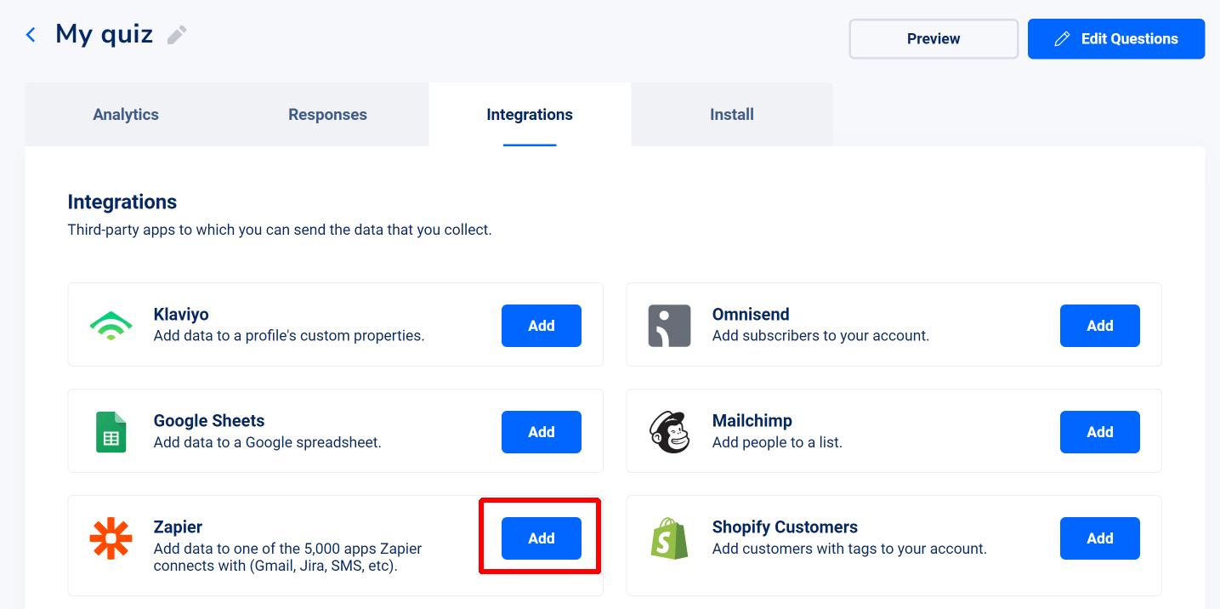Click the "Omnisend" card title

point(751,315)
